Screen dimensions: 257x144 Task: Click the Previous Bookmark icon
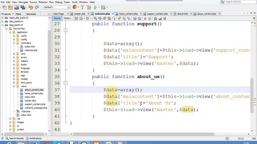(119, 18)
